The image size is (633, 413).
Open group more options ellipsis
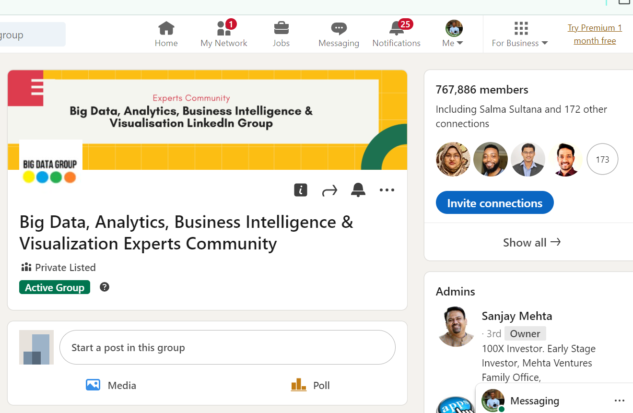[387, 190]
